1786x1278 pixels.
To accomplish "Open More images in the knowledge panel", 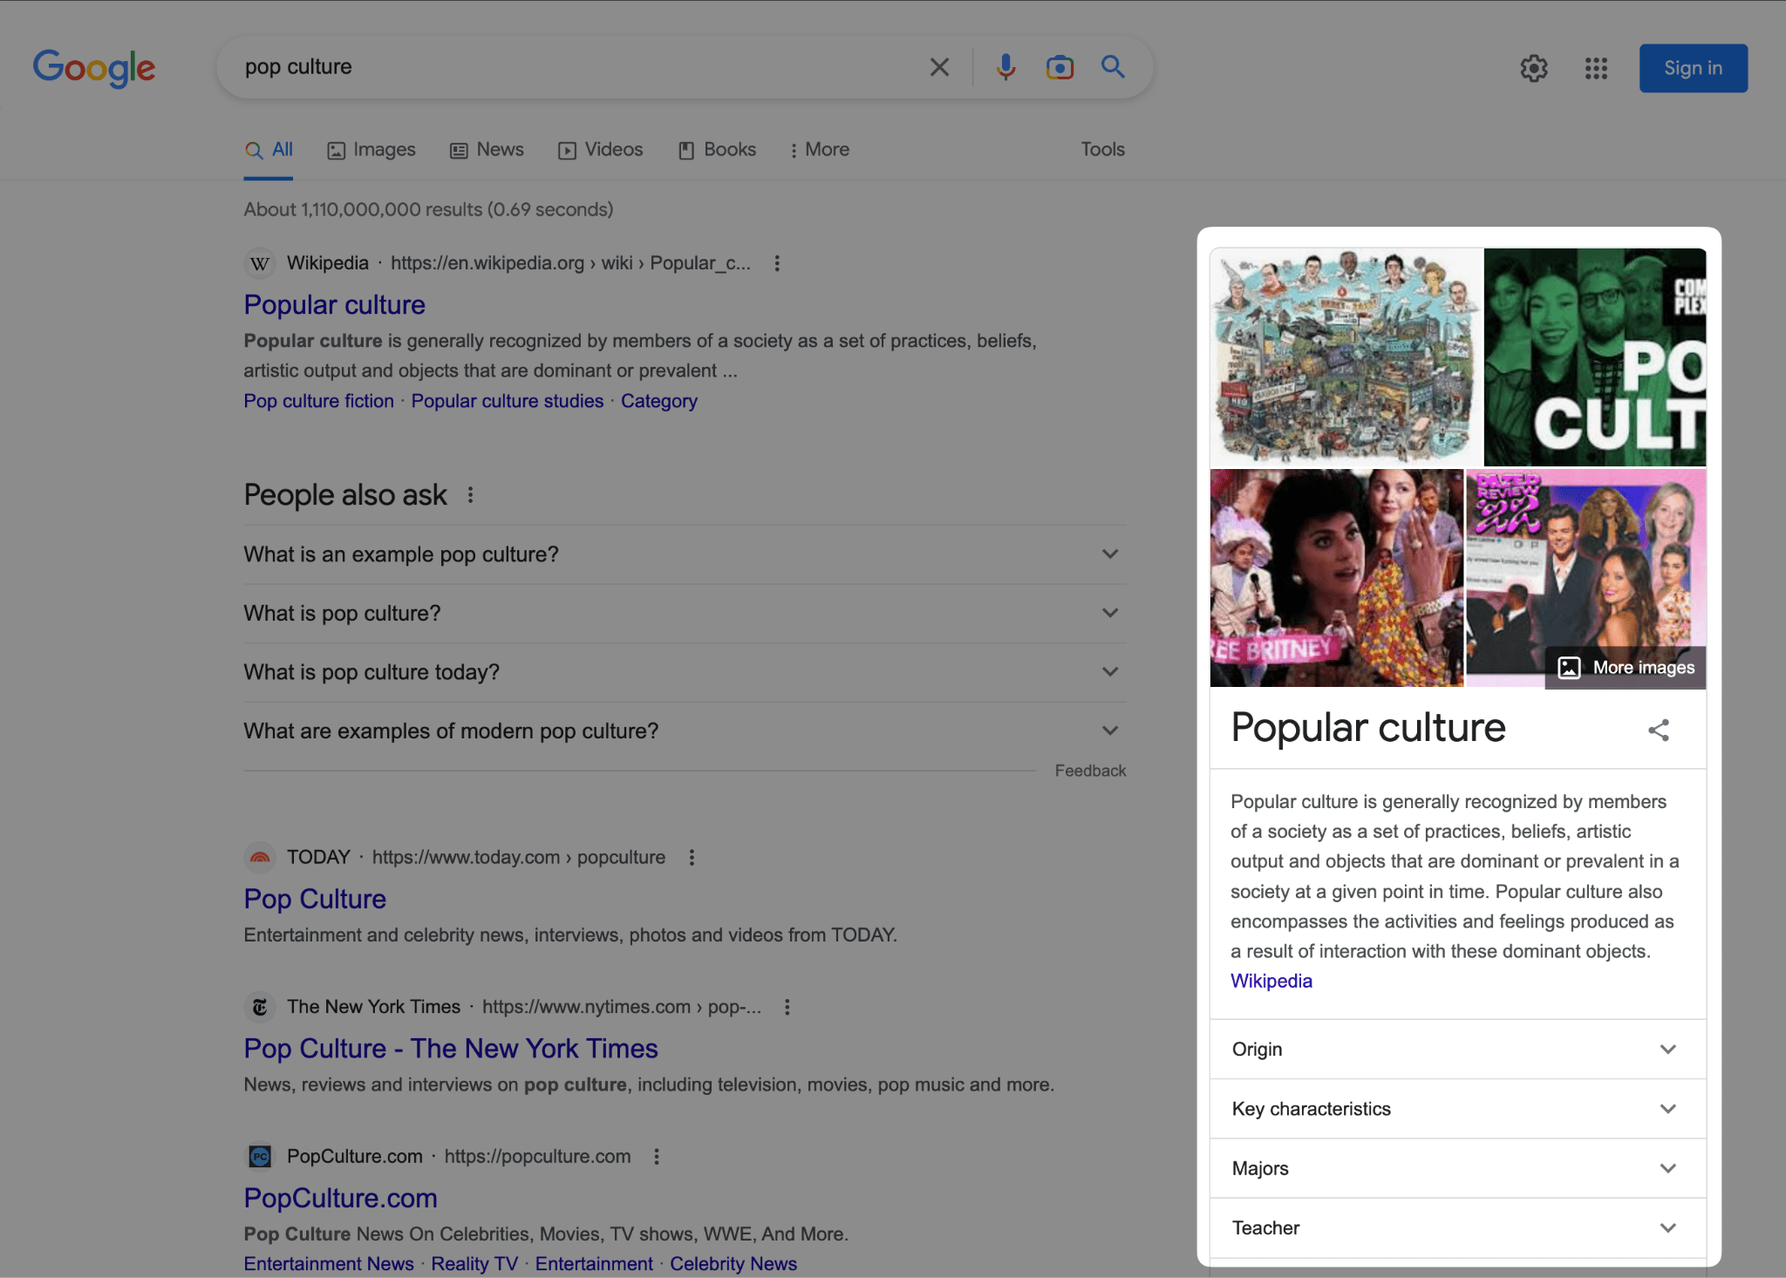I will pyautogui.click(x=1624, y=667).
